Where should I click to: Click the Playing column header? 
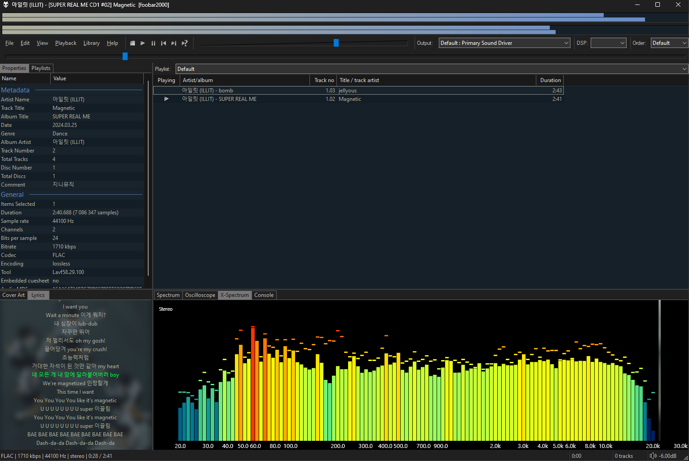(167, 80)
